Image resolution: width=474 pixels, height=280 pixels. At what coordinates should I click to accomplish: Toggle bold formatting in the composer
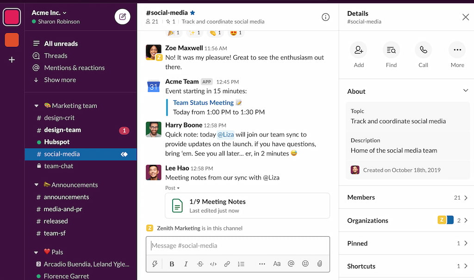(172, 263)
